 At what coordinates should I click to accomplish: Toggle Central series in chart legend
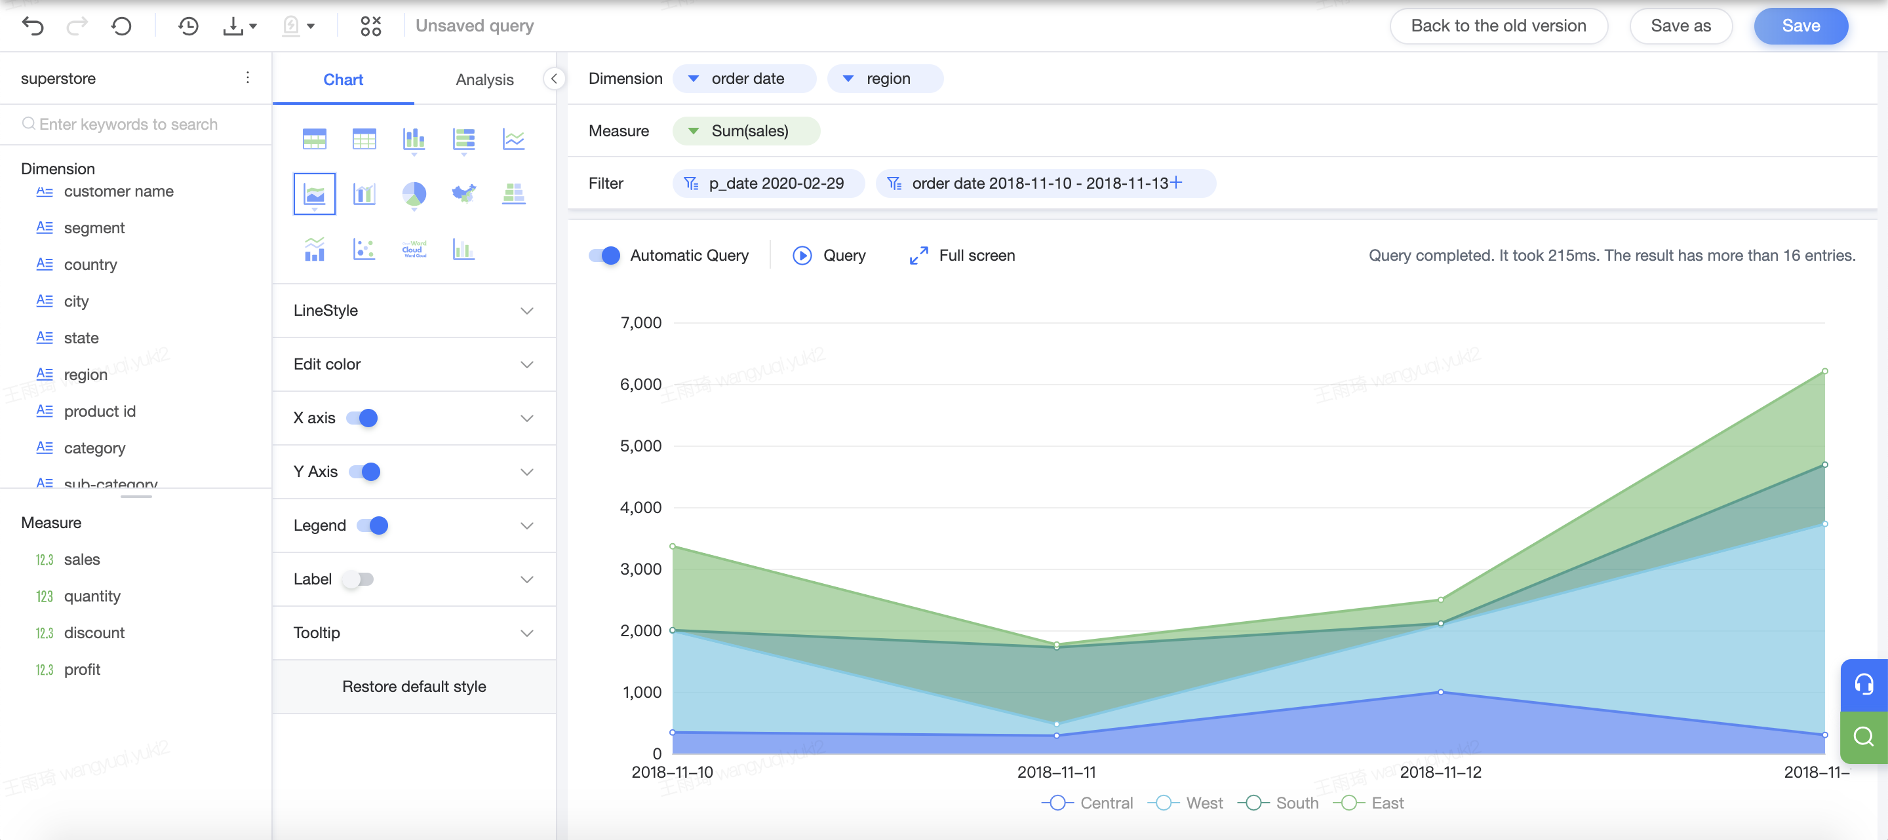tap(1087, 803)
